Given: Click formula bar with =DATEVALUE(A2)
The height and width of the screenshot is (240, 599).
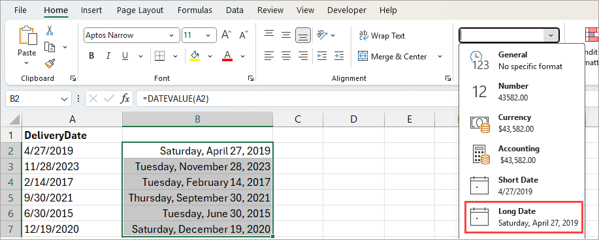Looking at the screenshot, I should pyautogui.click(x=298, y=99).
